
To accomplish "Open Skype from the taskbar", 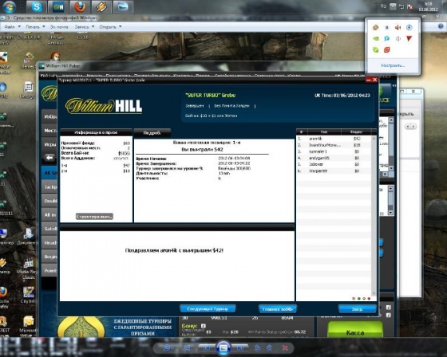I will pyautogui.click(x=37, y=7).
